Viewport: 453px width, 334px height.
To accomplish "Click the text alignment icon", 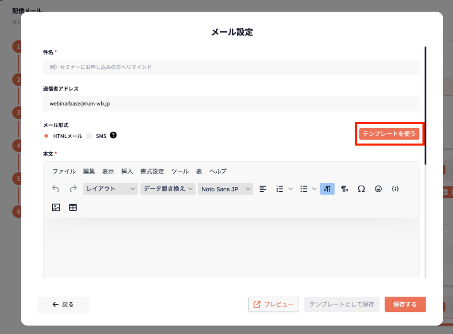I will [x=263, y=189].
